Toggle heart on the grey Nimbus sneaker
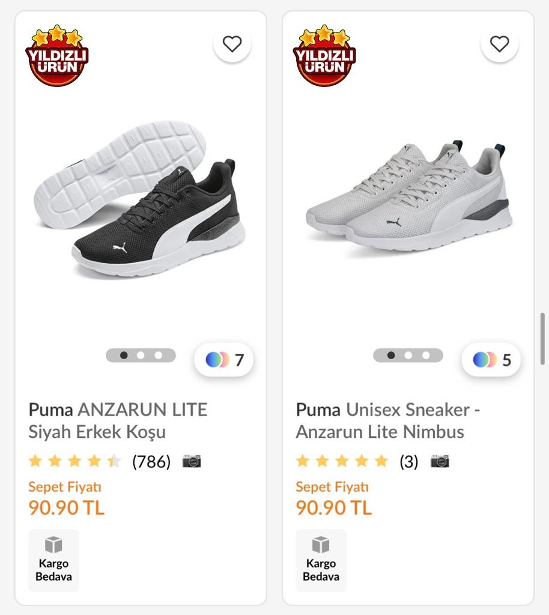The width and height of the screenshot is (549, 615). pos(499,44)
